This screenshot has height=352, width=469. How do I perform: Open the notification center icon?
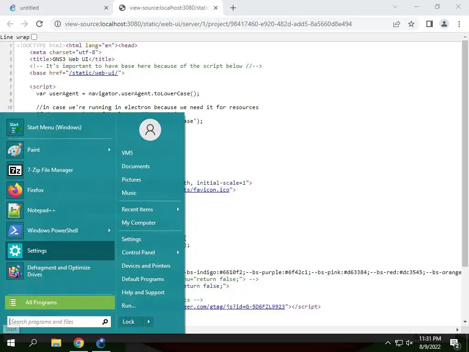click(454, 343)
